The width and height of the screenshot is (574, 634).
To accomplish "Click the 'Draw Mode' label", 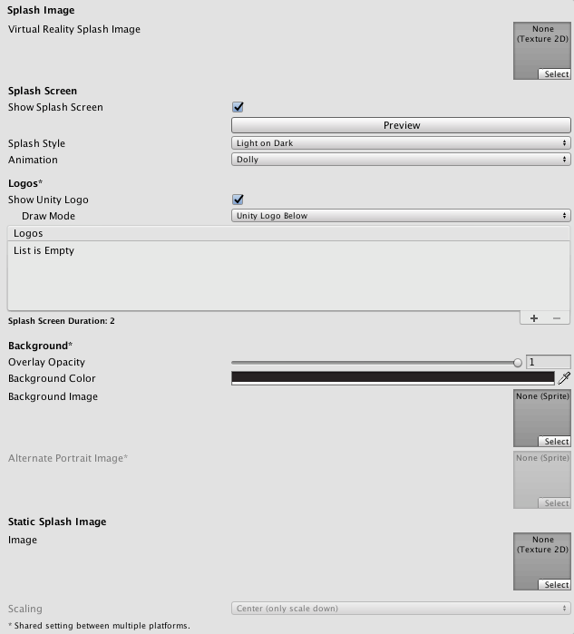I will coord(48,216).
